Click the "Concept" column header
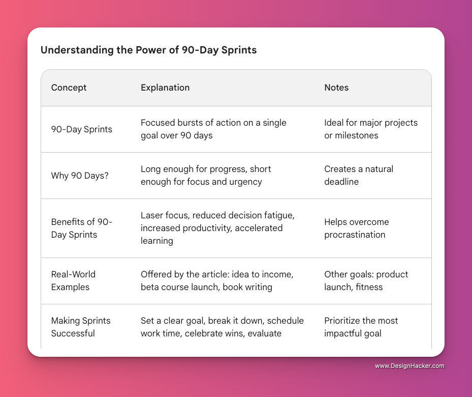Viewport: 472px width, 397px height. click(x=69, y=88)
